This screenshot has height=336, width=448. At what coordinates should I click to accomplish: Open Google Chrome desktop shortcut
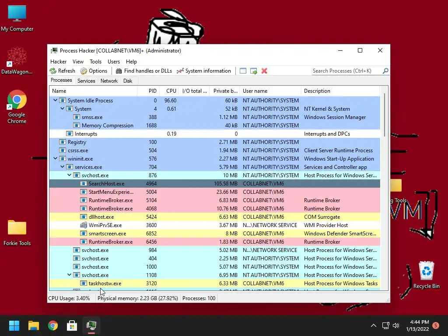(x=17, y=107)
